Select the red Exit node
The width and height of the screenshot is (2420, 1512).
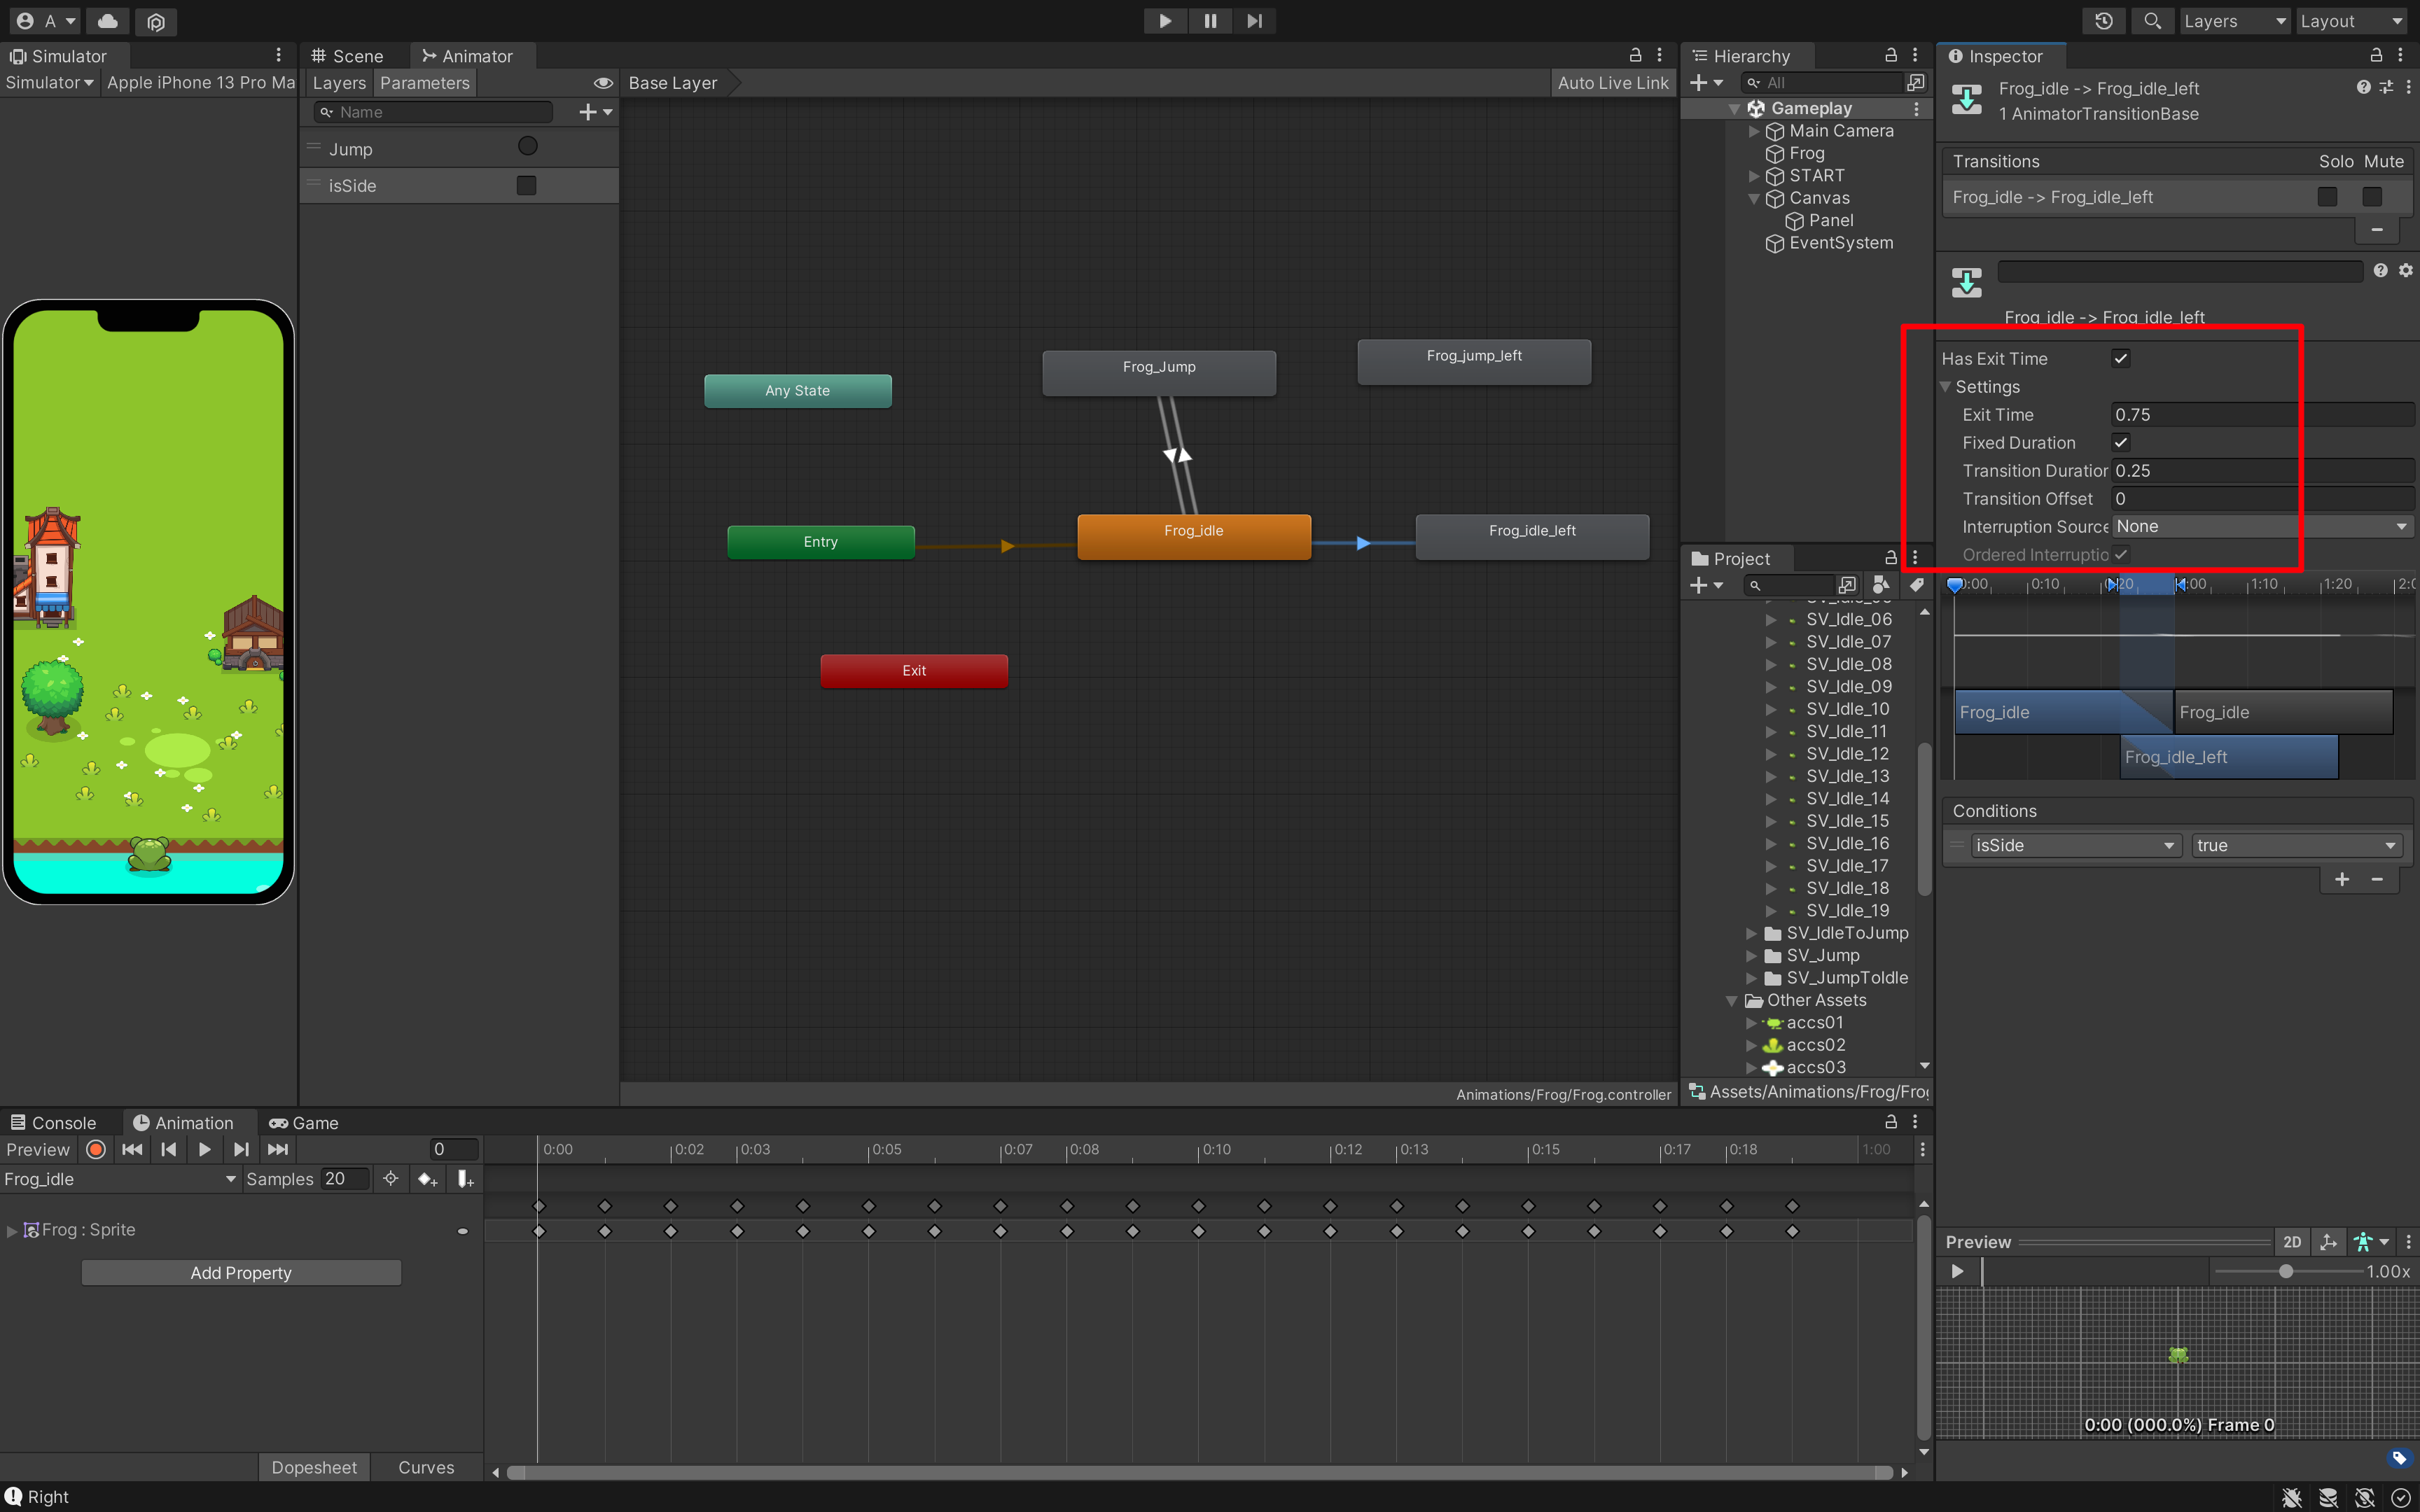914,670
